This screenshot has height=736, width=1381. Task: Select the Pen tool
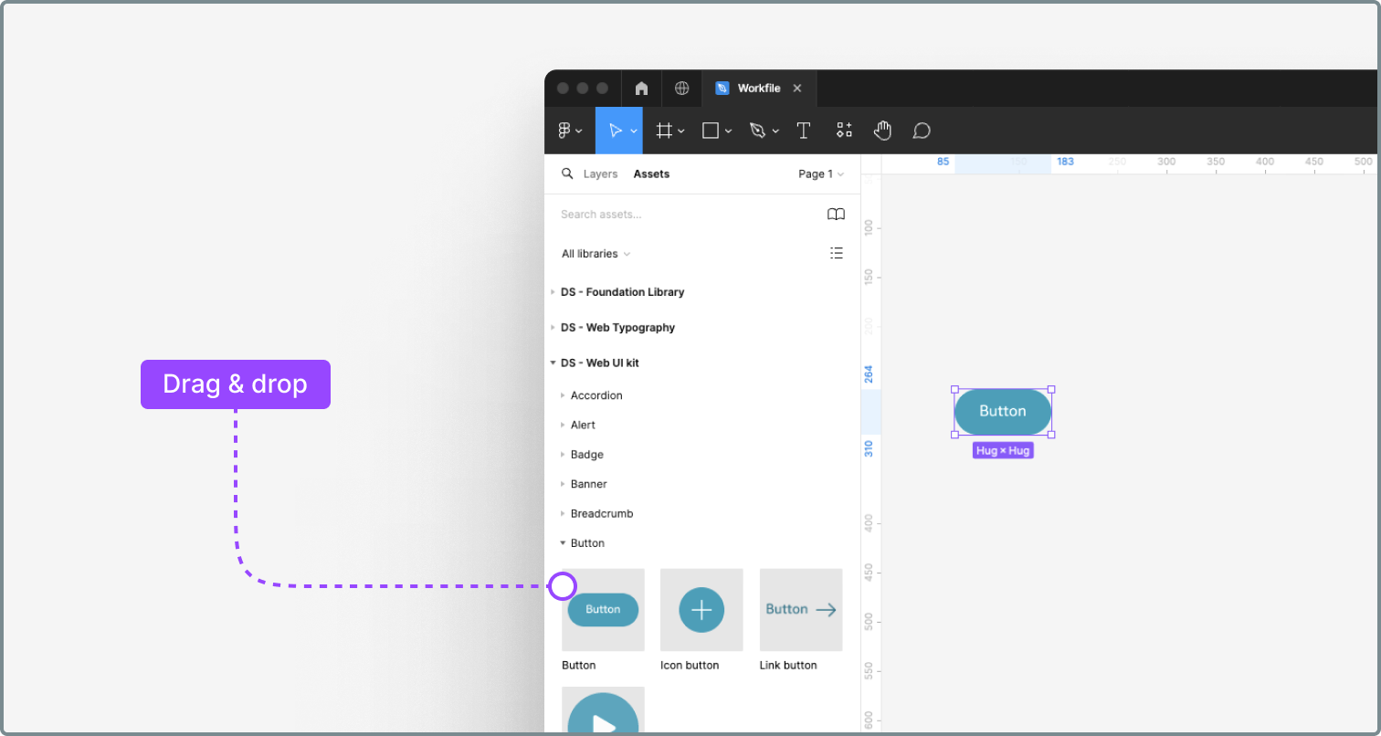pyautogui.click(x=758, y=130)
